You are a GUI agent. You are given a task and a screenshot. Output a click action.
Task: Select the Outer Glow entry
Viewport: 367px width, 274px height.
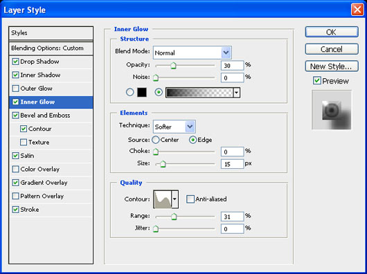point(36,89)
